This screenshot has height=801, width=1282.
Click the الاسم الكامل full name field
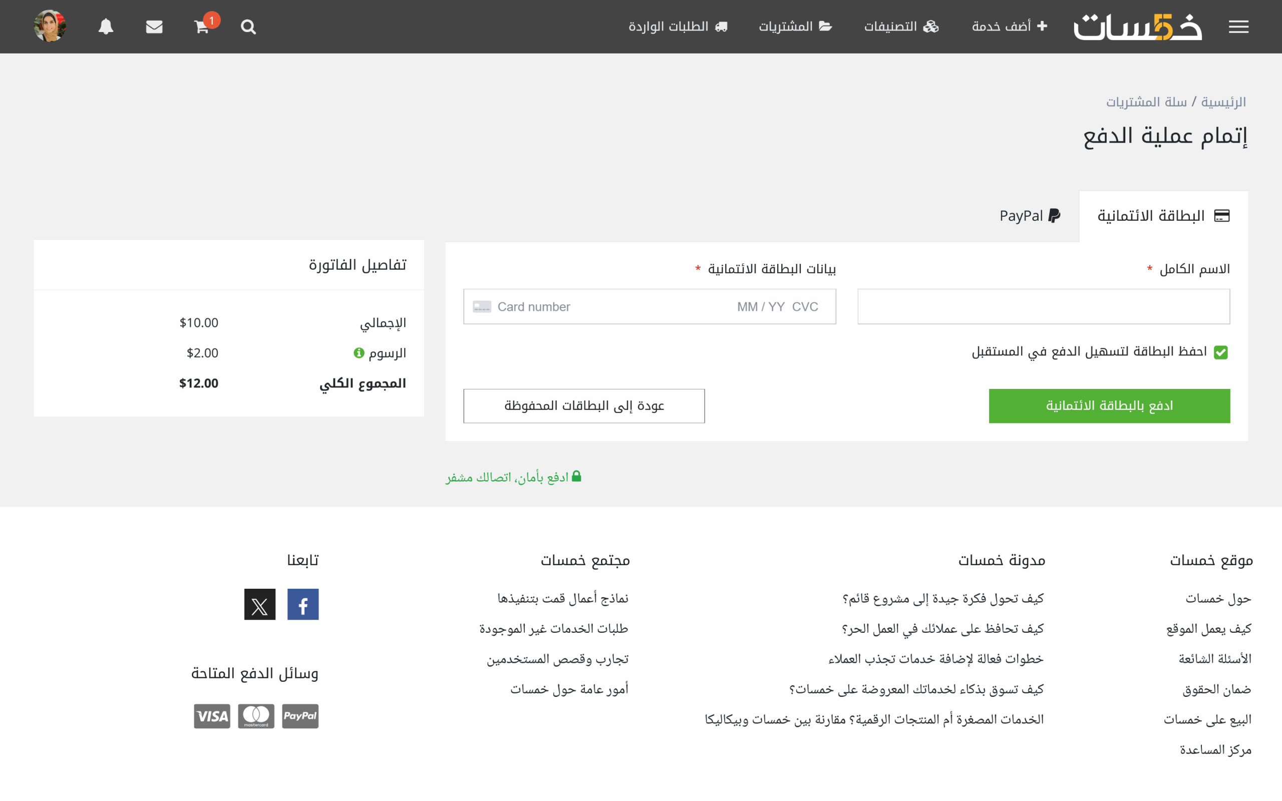(x=1044, y=306)
